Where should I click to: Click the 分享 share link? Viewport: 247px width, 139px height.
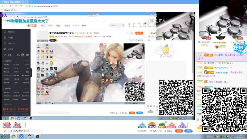tap(132, 40)
